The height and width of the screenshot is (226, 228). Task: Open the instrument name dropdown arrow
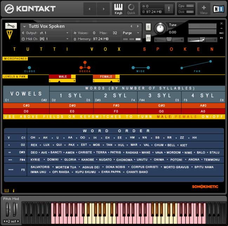click(x=24, y=27)
